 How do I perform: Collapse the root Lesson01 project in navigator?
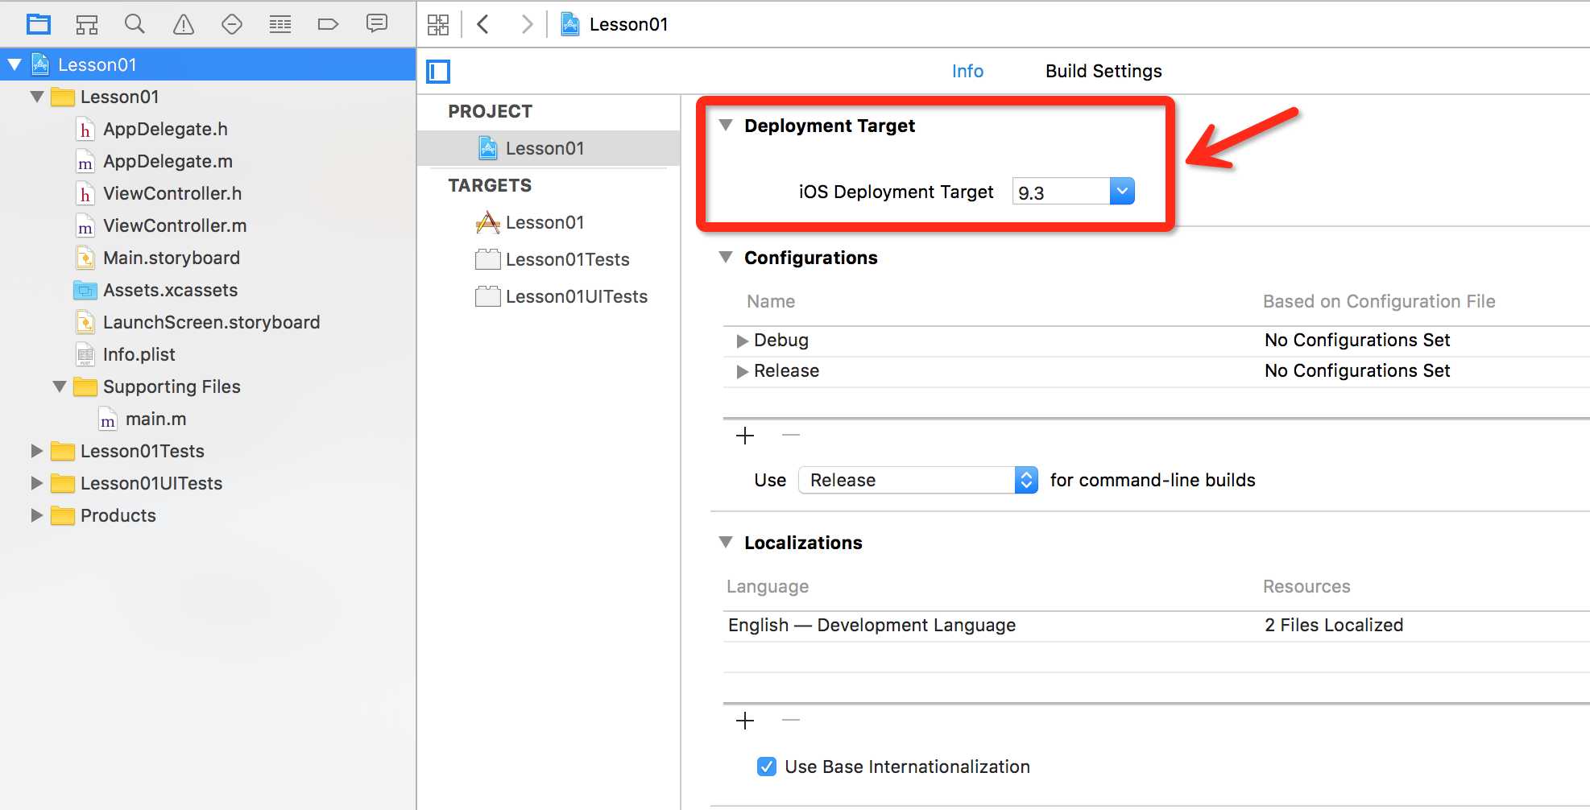[14, 64]
